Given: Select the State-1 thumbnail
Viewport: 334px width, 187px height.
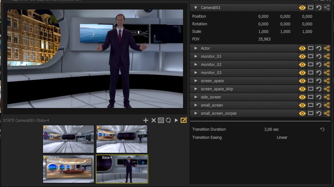Looking at the screenshot, I should (x=68, y=139).
